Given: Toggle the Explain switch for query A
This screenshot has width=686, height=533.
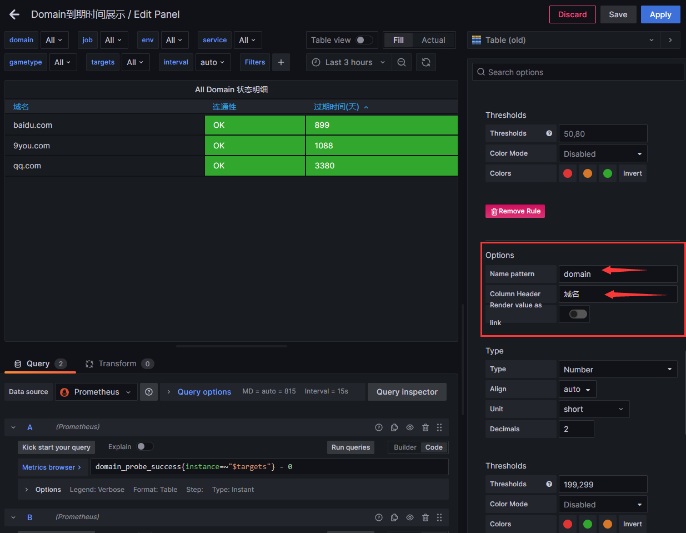Looking at the screenshot, I should pyautogui.click(x=144, y=447).
